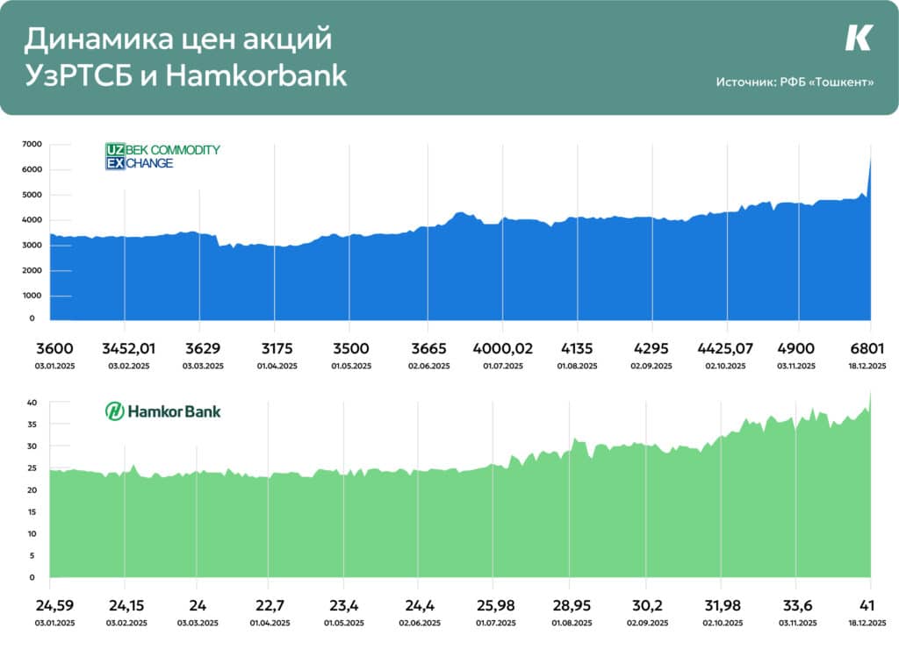The image size is (899, 650).
Task: Select the 22,7 value label
Action: [x=270, y=605]
